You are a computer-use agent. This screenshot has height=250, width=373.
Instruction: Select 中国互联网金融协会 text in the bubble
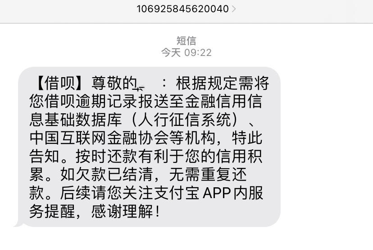click(99, 138)
